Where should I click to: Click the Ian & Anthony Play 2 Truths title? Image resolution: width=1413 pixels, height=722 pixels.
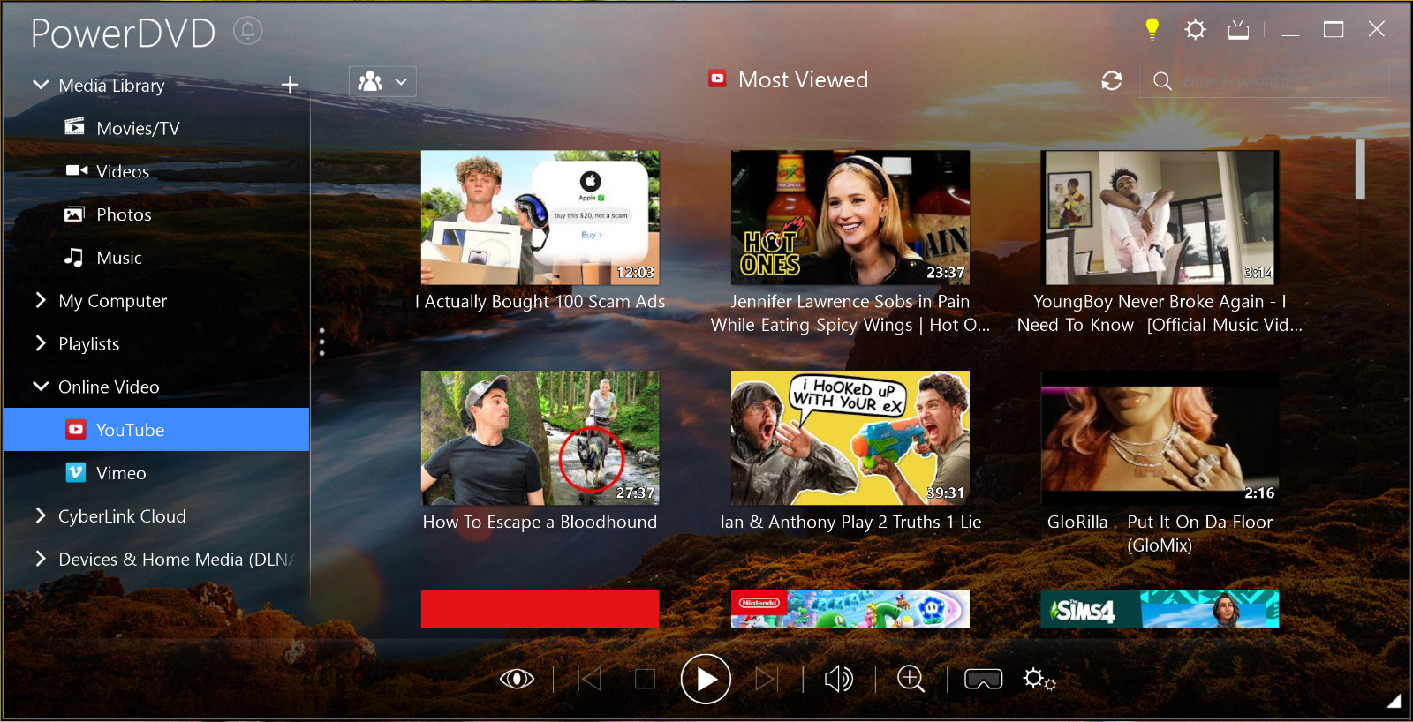[x=850, y=523]
